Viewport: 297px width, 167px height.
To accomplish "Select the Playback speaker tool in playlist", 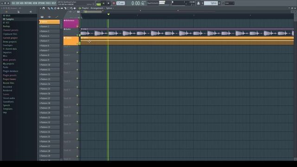I will click(75, 8).
